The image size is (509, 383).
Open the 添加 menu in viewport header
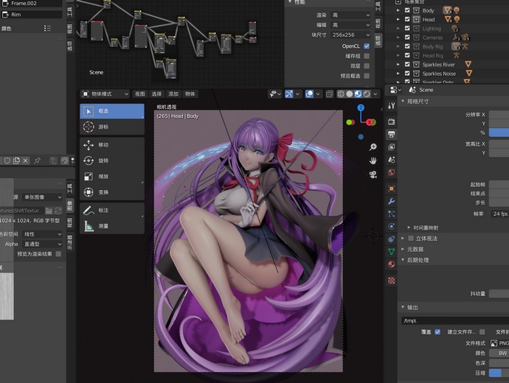pos(173,94)
